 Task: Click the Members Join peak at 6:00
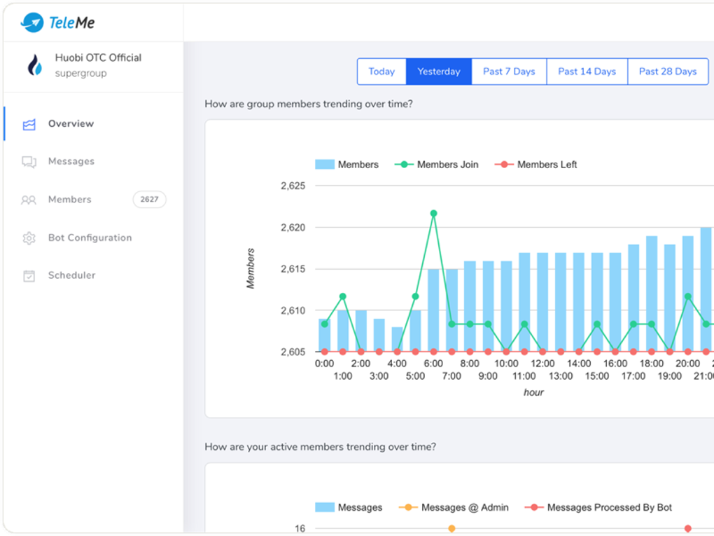[x=433, y=213]
